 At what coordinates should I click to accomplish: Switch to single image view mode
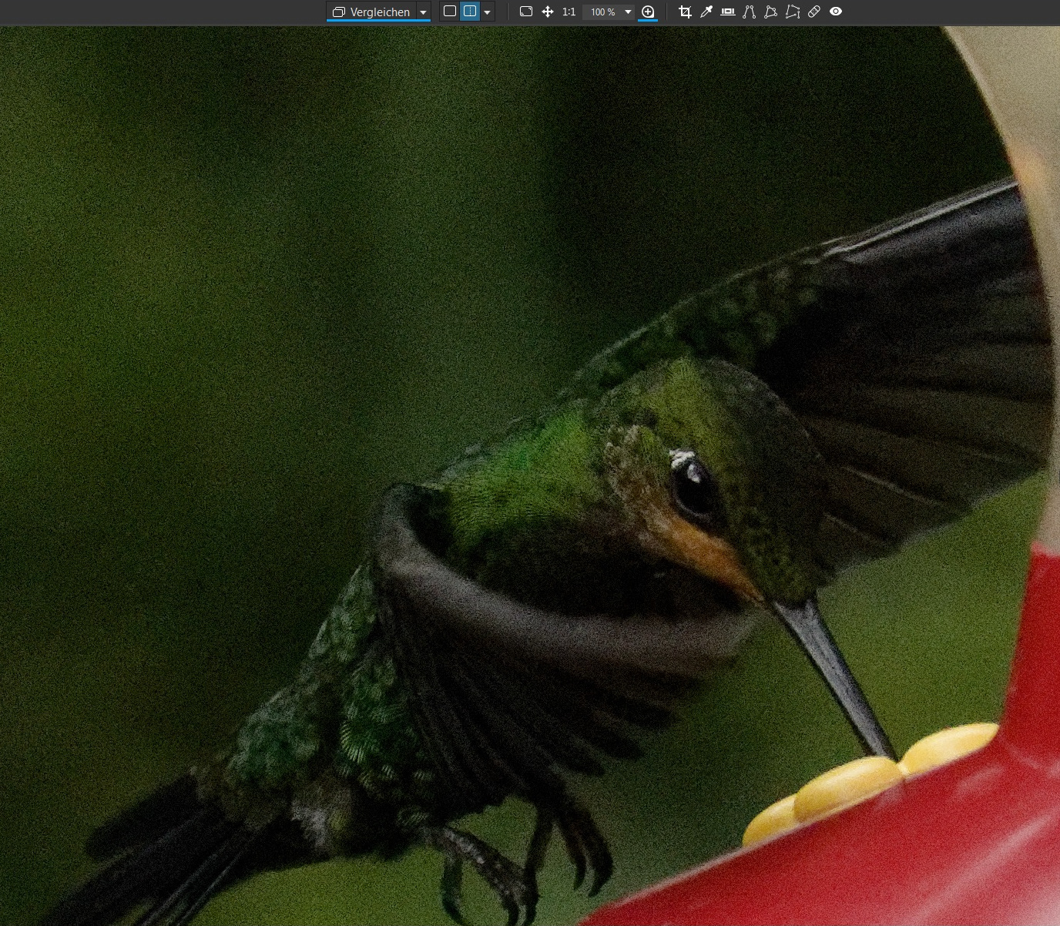[450, 12]
